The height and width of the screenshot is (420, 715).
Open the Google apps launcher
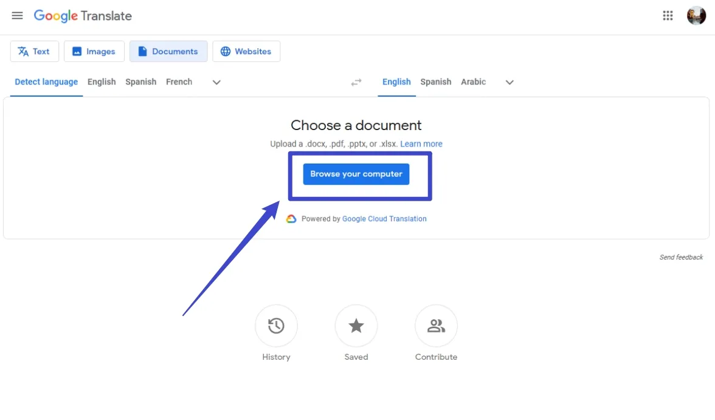668,15
